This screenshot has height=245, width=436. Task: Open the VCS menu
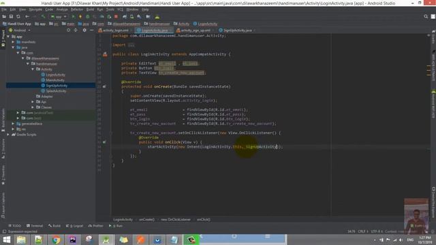point(120,10)
